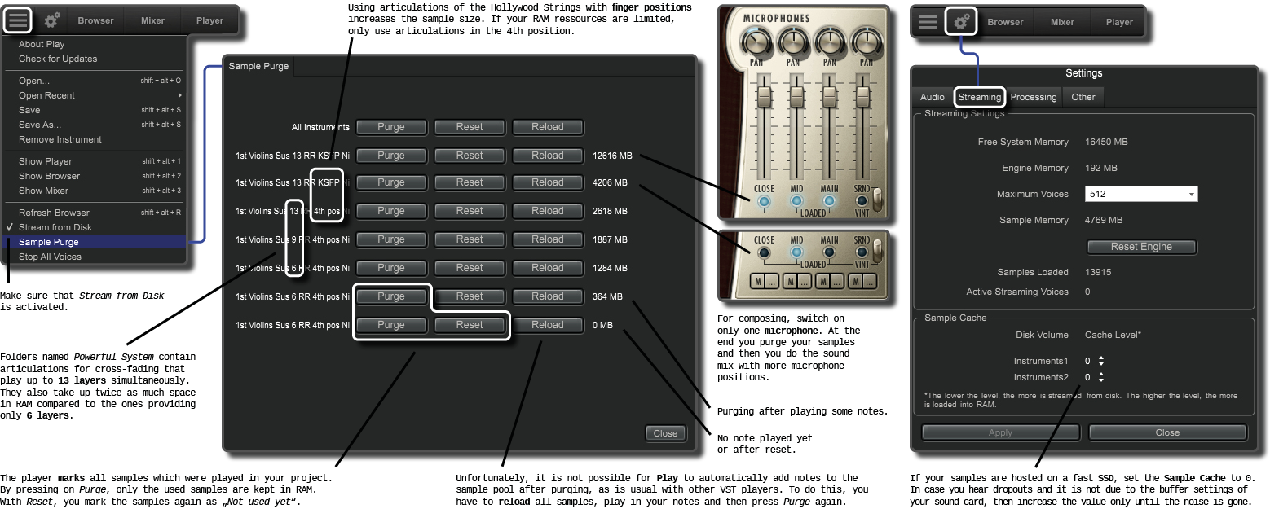
Task: Click Browser in toolbar above the main menu
Action: (x=96, y=20)
